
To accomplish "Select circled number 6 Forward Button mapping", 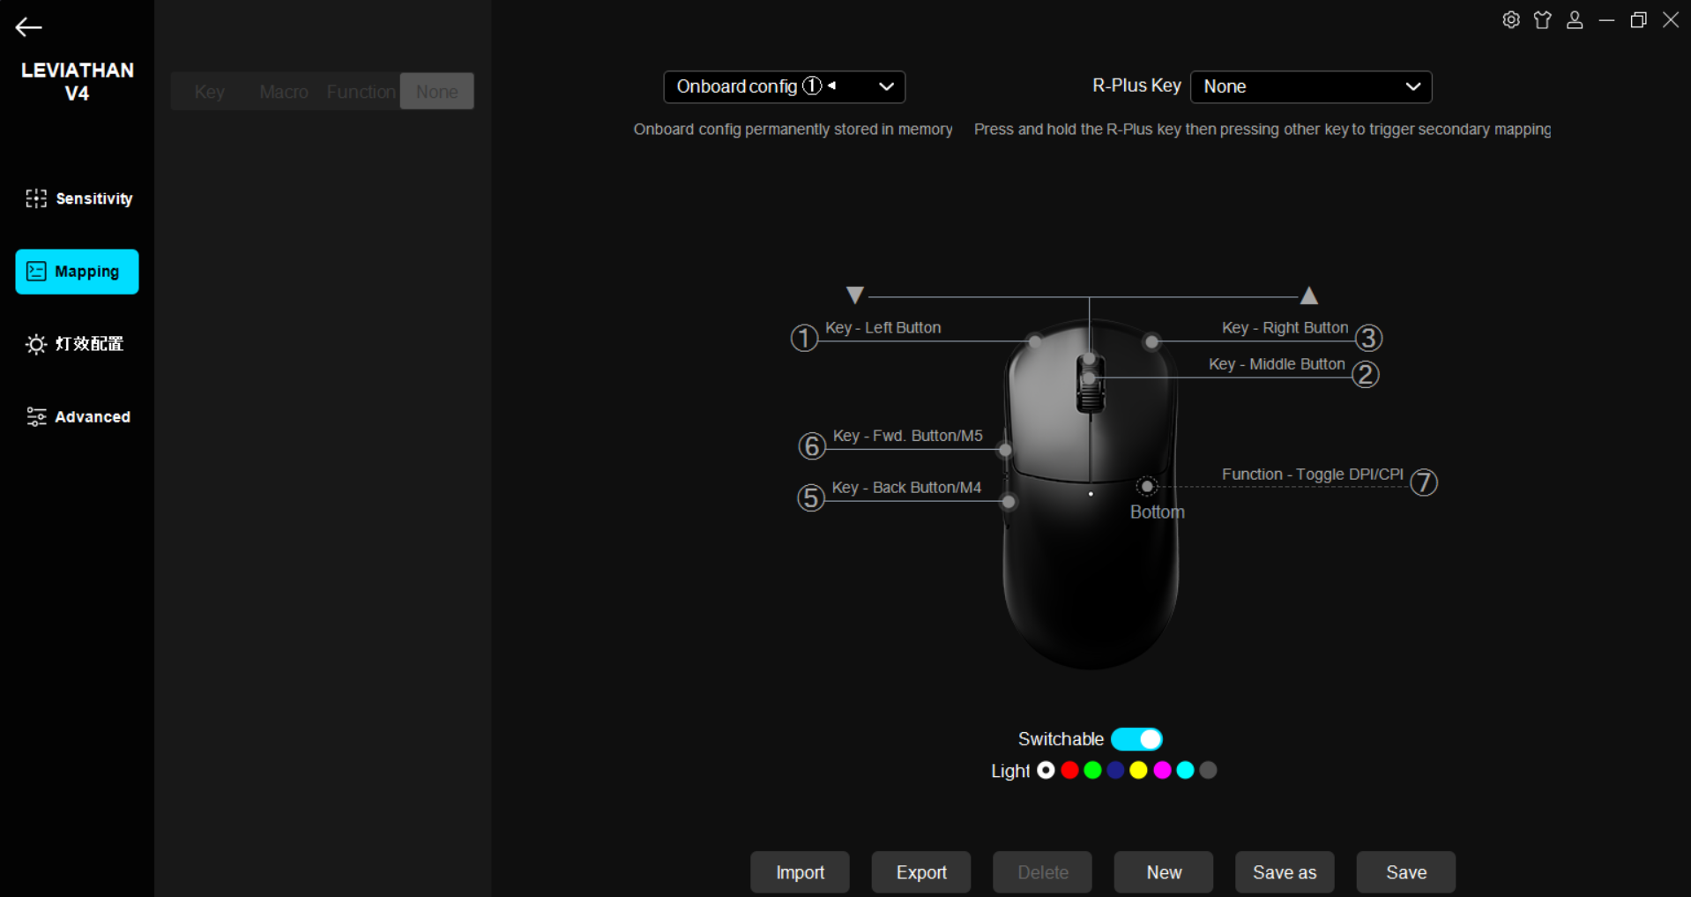I will click(x=812, y=446).
